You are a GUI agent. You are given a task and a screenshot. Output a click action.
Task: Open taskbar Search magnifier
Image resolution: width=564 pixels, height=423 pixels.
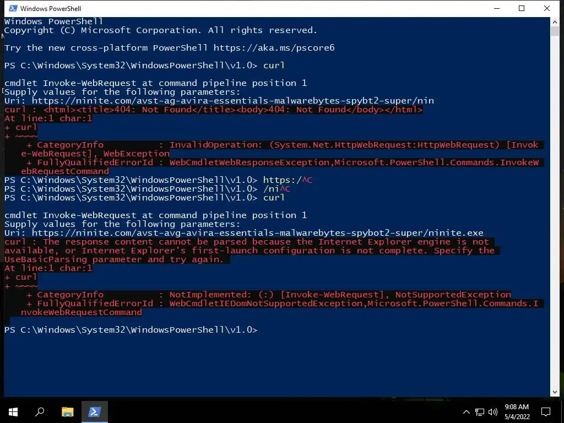[x=40, y=412]
